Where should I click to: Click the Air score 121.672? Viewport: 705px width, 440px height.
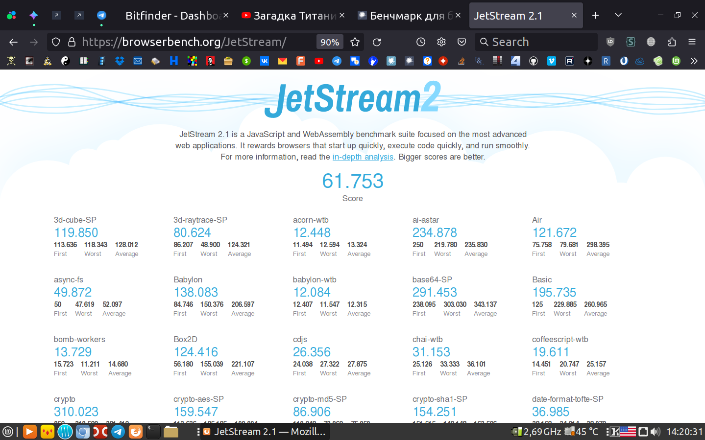tap(555, 232)
